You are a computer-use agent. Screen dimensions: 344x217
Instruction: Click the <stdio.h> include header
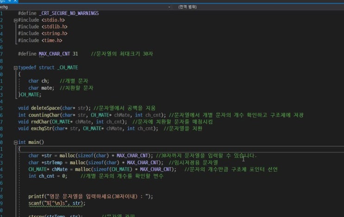point(53,20)
